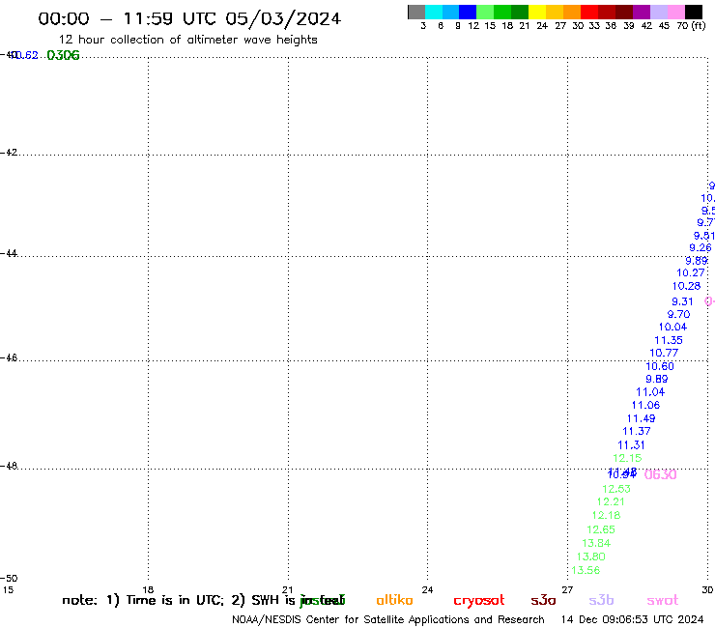Screen dimensions: 715x628
Task: Select the wave height reading 13.80
Action: coord(591,557)
